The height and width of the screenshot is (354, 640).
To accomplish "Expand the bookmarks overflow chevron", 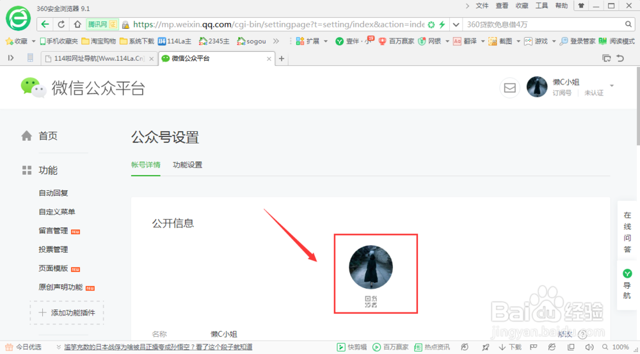I will point(276,41).
